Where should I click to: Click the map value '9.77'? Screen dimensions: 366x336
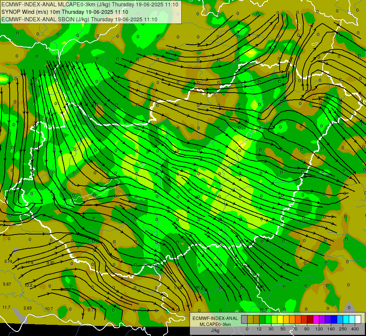pyautogui.click(x=92, y=310)
